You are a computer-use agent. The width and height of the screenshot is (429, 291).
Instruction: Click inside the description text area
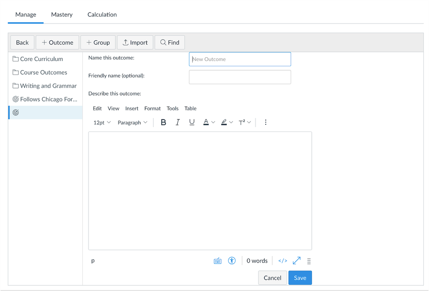(200, 191)
